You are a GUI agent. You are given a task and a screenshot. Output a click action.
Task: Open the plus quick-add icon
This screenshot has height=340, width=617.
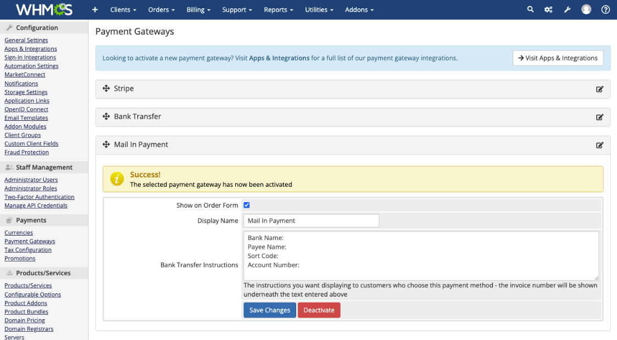coord(95,9)
